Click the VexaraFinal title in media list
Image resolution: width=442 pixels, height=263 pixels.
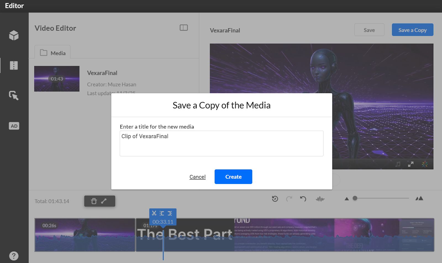point(102,73)
